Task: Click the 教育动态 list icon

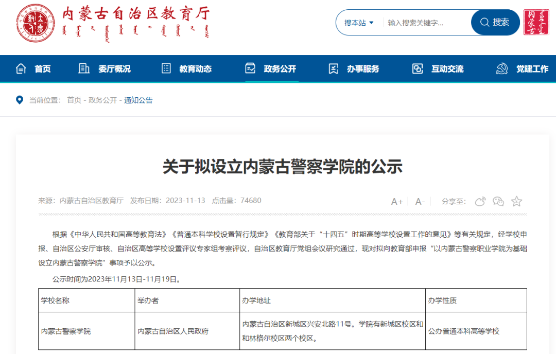Action: pyautogui.click(x=165, y=68)
